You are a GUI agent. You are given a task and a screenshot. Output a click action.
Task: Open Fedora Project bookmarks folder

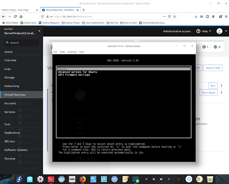(x=71, y=23)
